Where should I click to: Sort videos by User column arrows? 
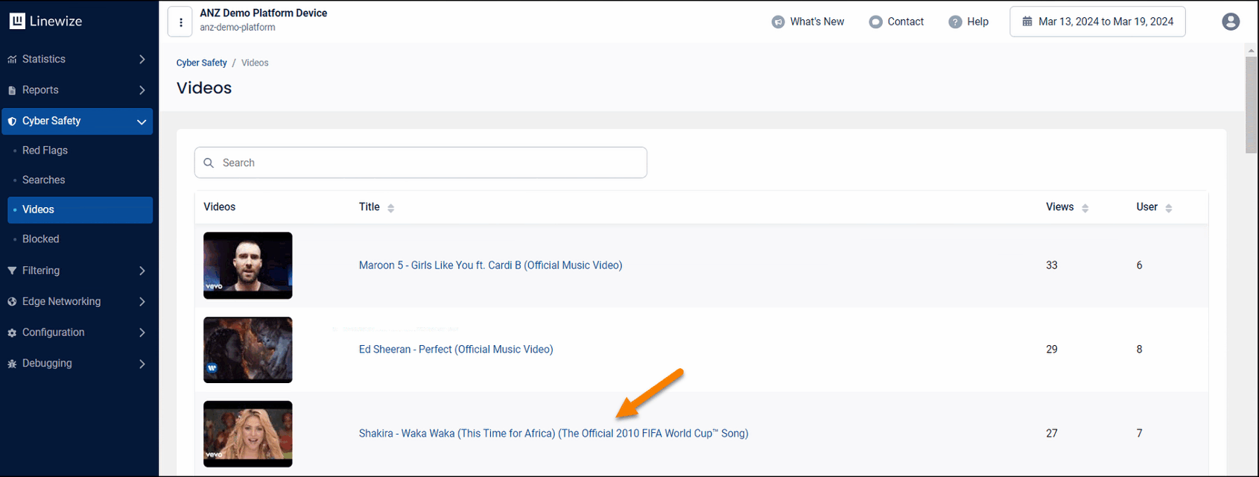pyautogui.click(x=1168, y=208)
